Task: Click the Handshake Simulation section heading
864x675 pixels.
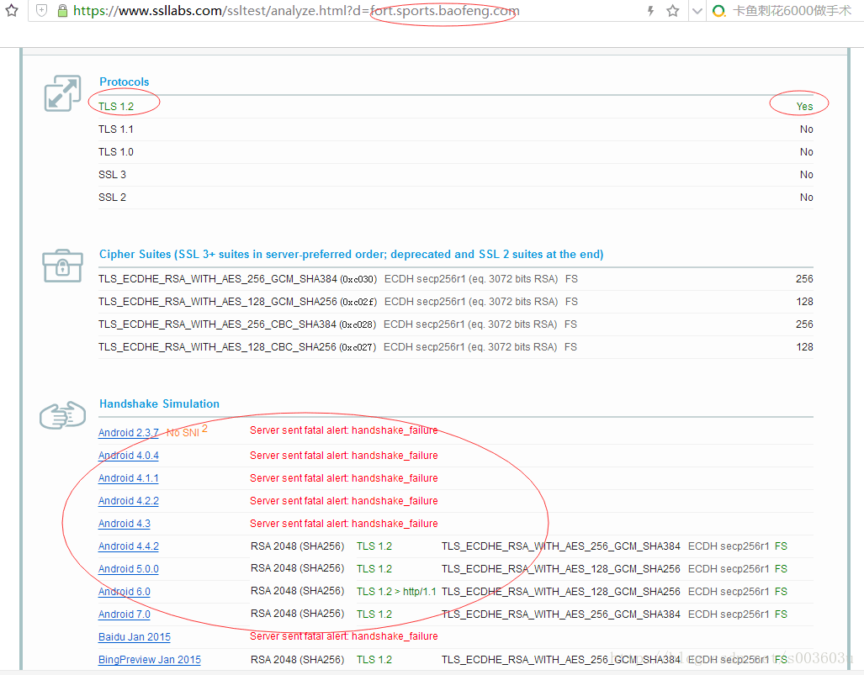Action: [x=159, y=403]
